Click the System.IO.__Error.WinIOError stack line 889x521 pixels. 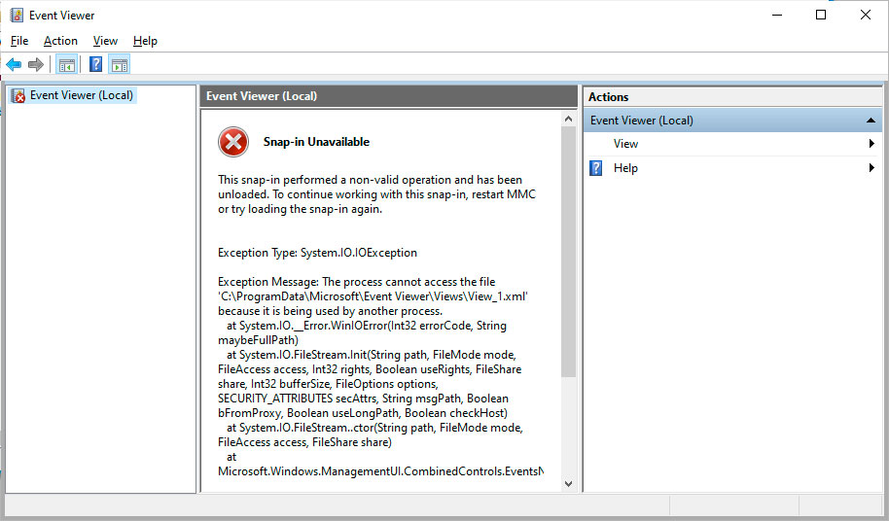tap(367, 326)
